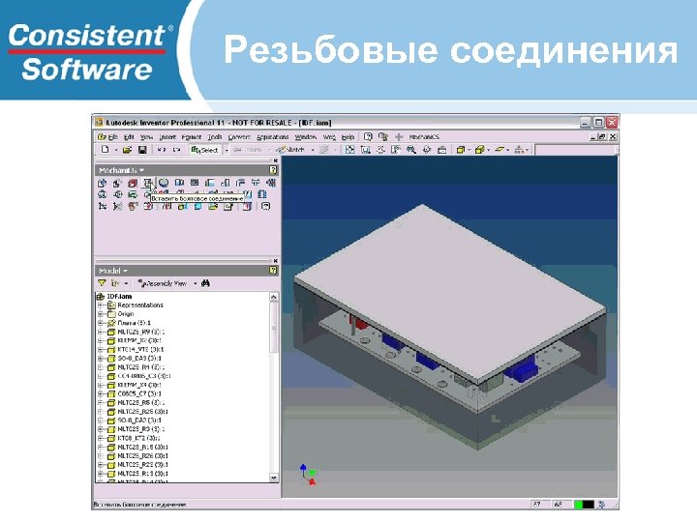Click the Redo arrow icon
697x522 pixels.
(176, 150)
